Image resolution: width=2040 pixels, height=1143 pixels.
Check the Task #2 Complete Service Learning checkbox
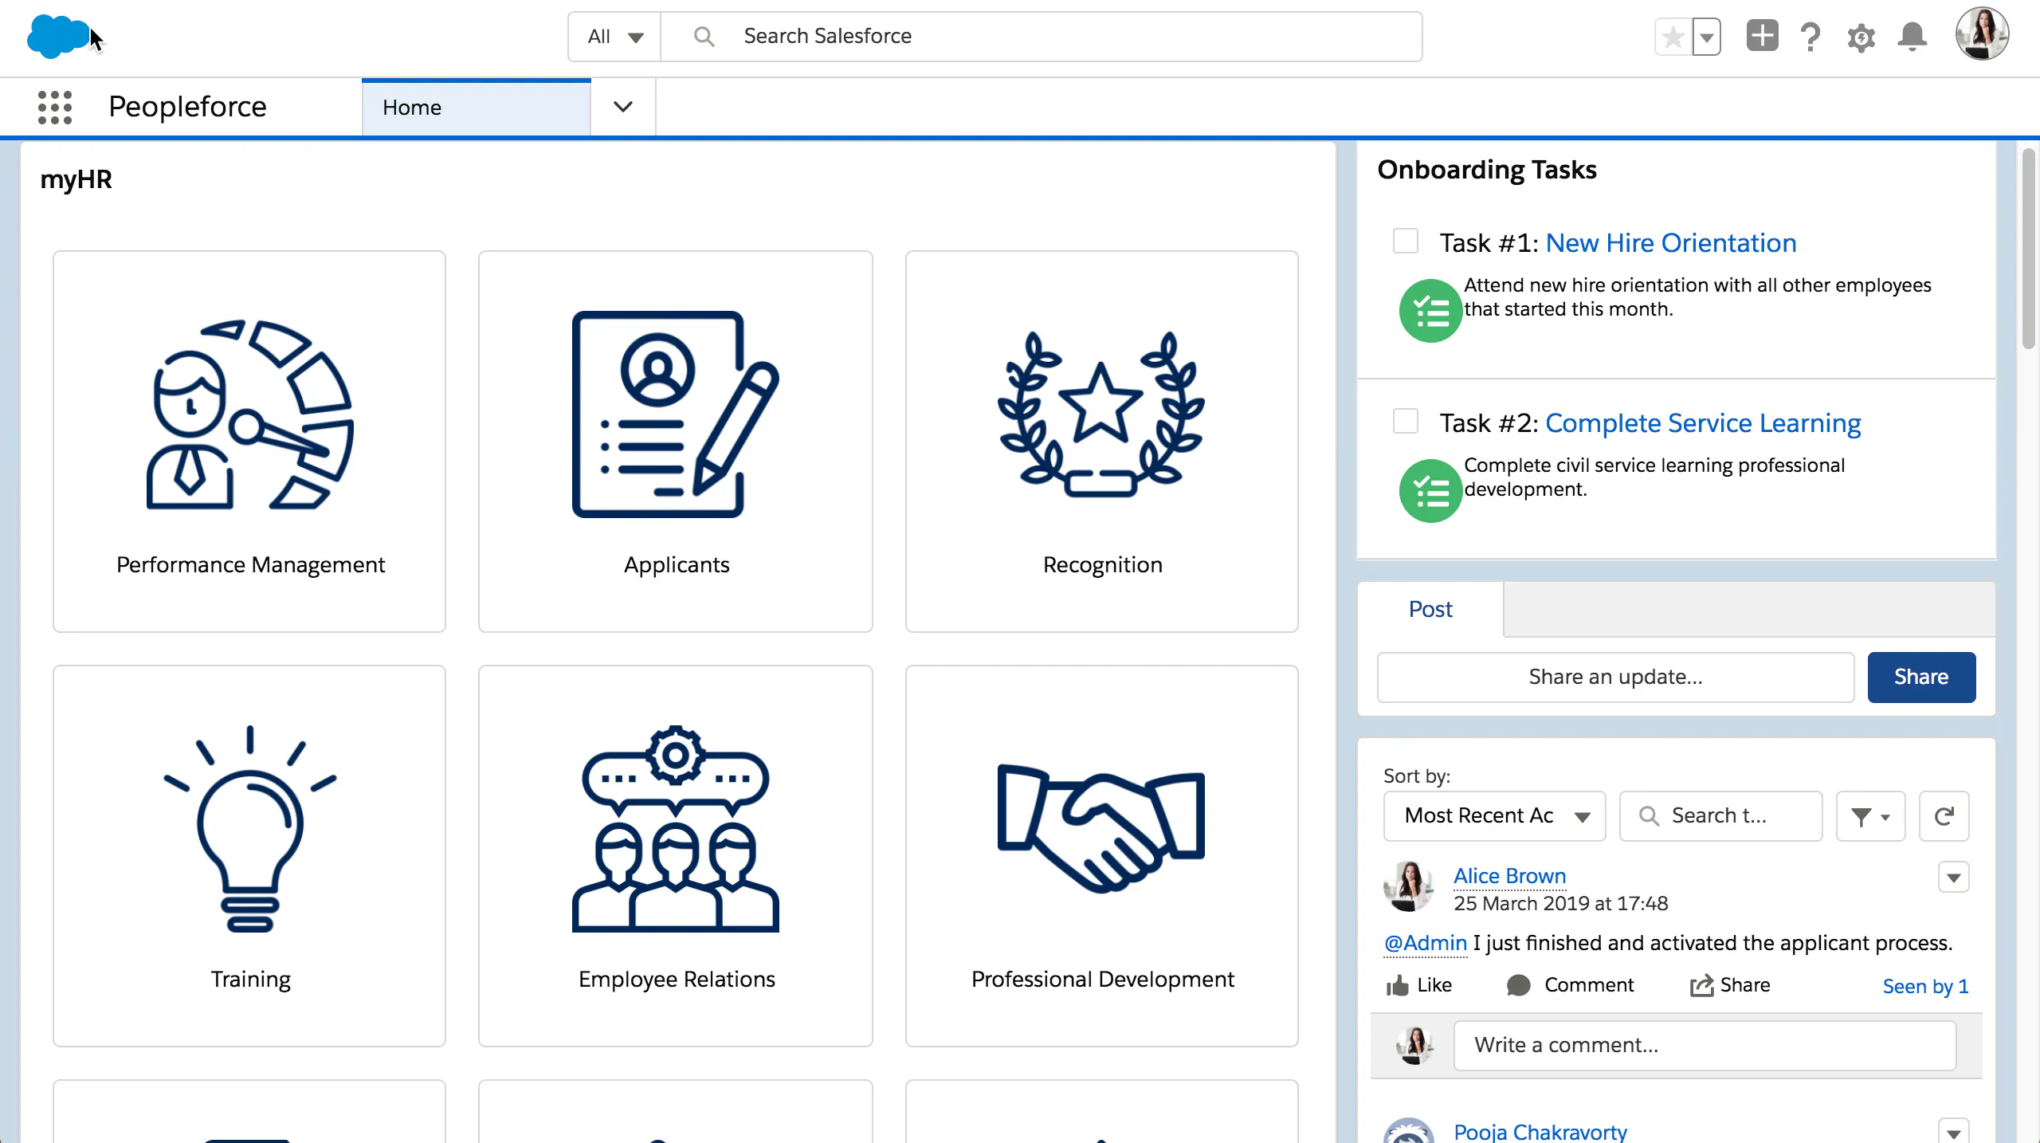point(1405,422)
